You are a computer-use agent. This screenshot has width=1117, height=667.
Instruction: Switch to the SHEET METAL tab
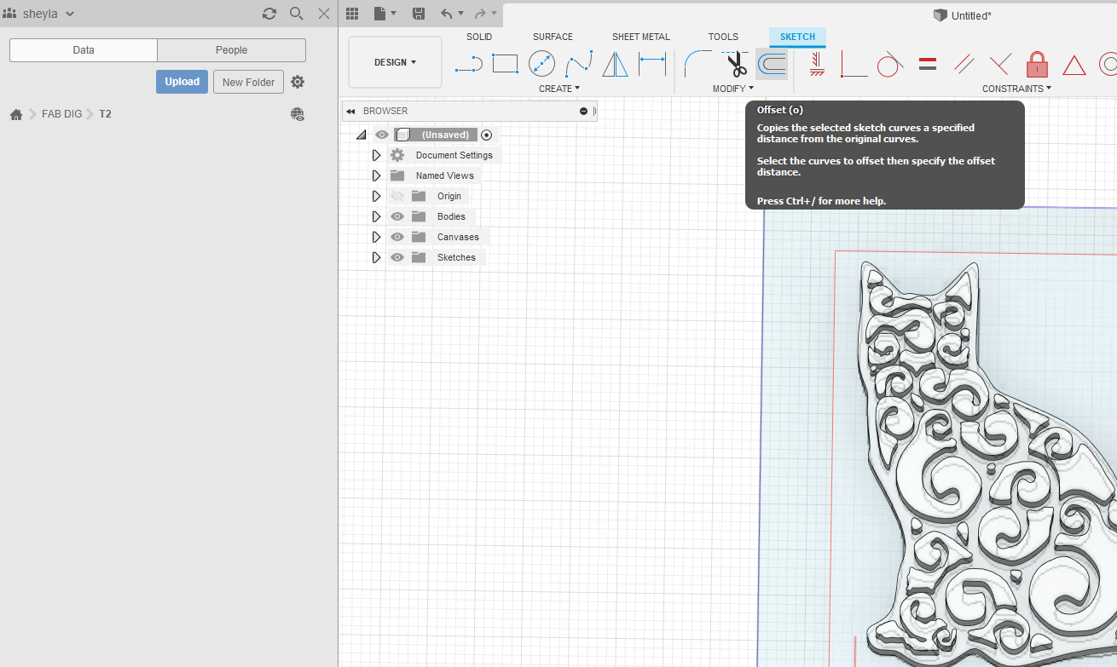[x=641, y=37]
